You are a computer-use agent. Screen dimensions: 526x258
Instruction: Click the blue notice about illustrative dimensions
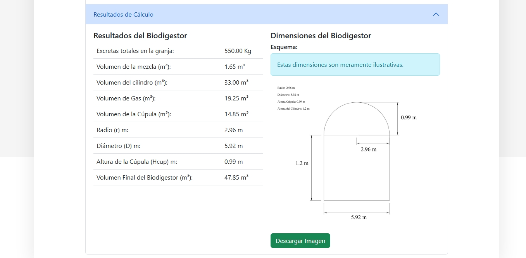coord(355,64)
